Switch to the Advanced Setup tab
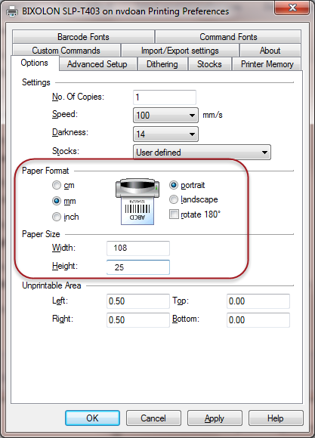The width and height of the screenshot is (315, 438). point(97,64)
